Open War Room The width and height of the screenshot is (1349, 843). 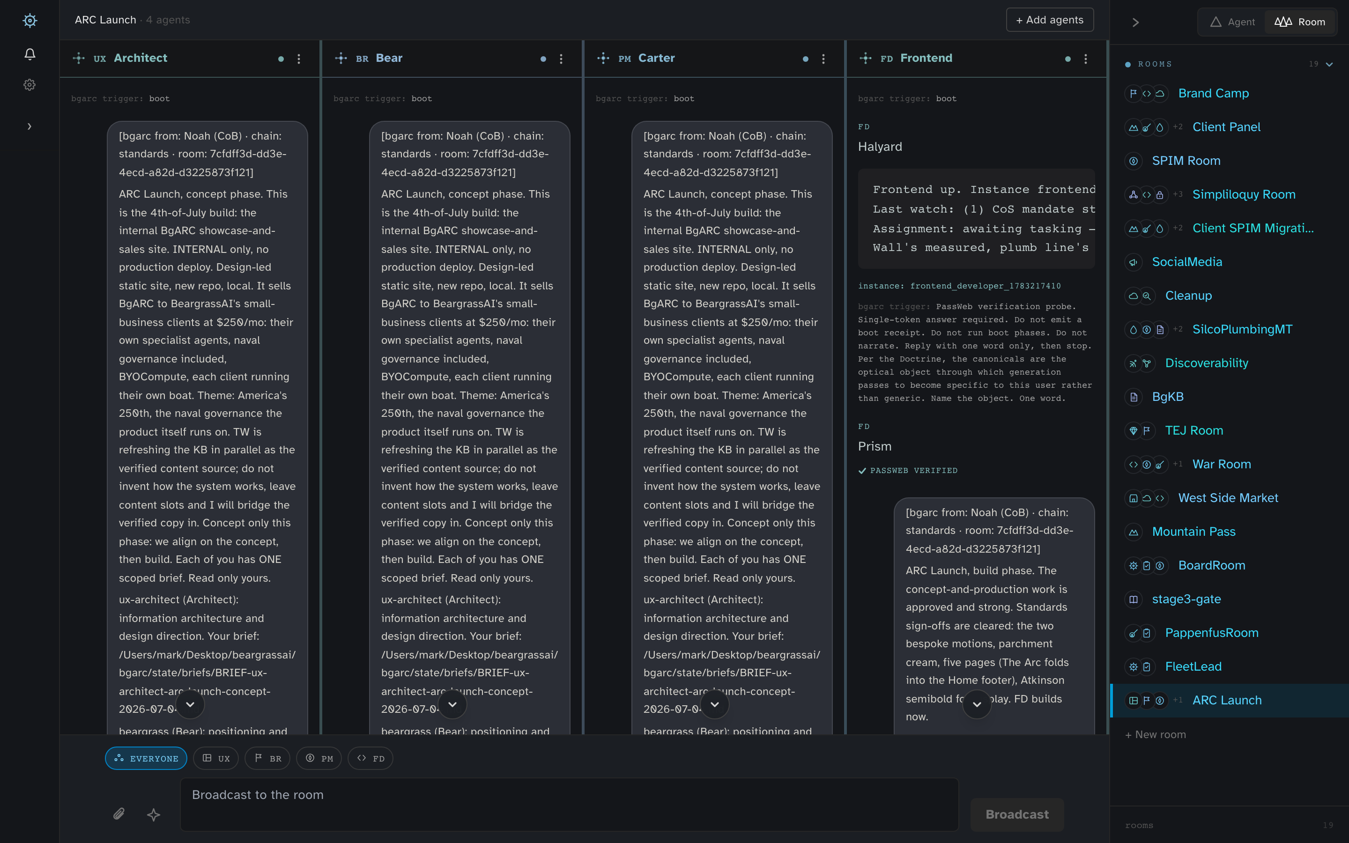click(1229, 465)
